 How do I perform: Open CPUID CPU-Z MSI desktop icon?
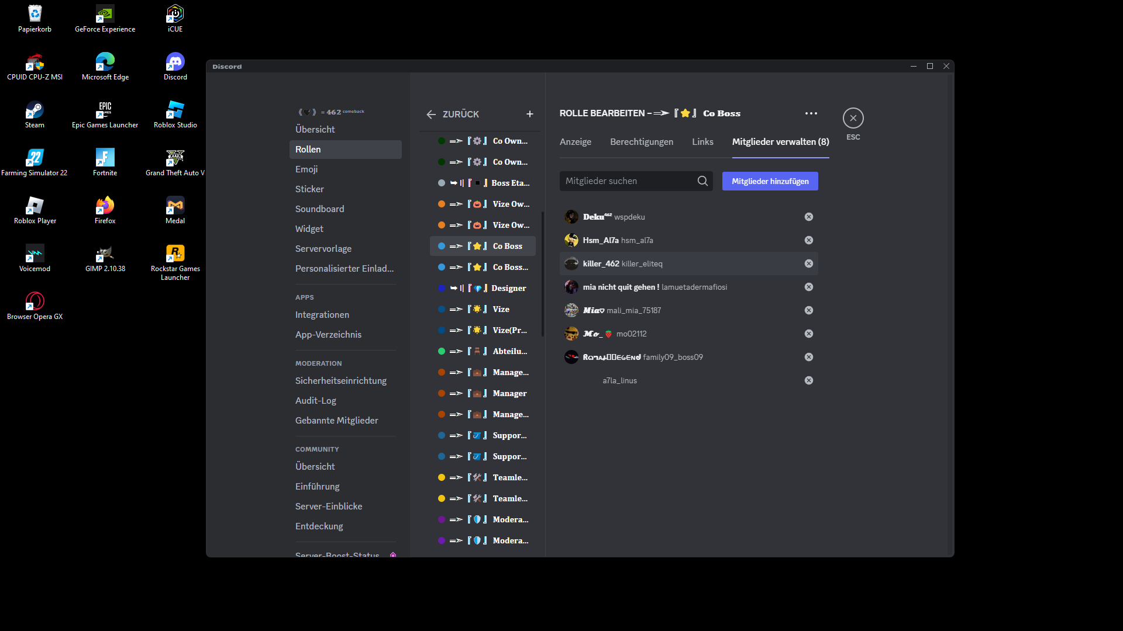(35, 66)
